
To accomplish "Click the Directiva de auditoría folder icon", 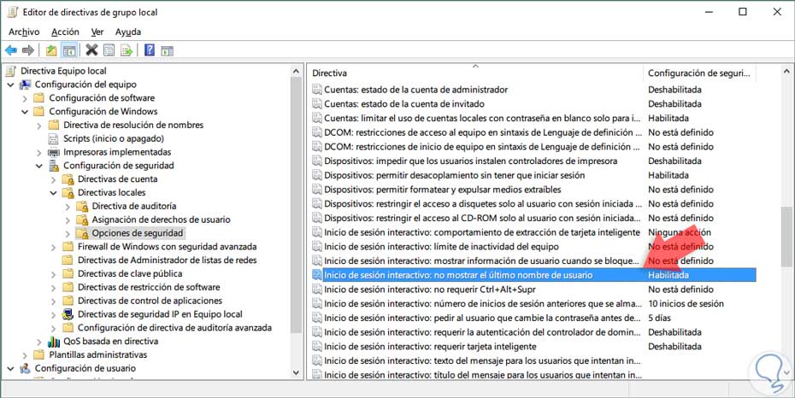I will (x=81, y=206).
